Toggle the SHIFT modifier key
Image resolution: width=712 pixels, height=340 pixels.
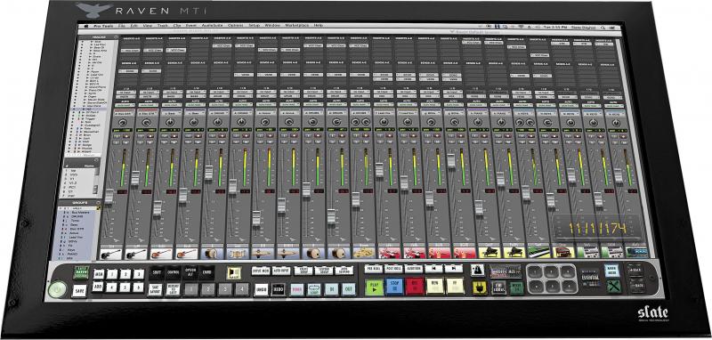(158, 272)
